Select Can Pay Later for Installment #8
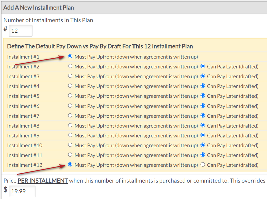This screenshot has height=199, width=267. click(203, 126)
